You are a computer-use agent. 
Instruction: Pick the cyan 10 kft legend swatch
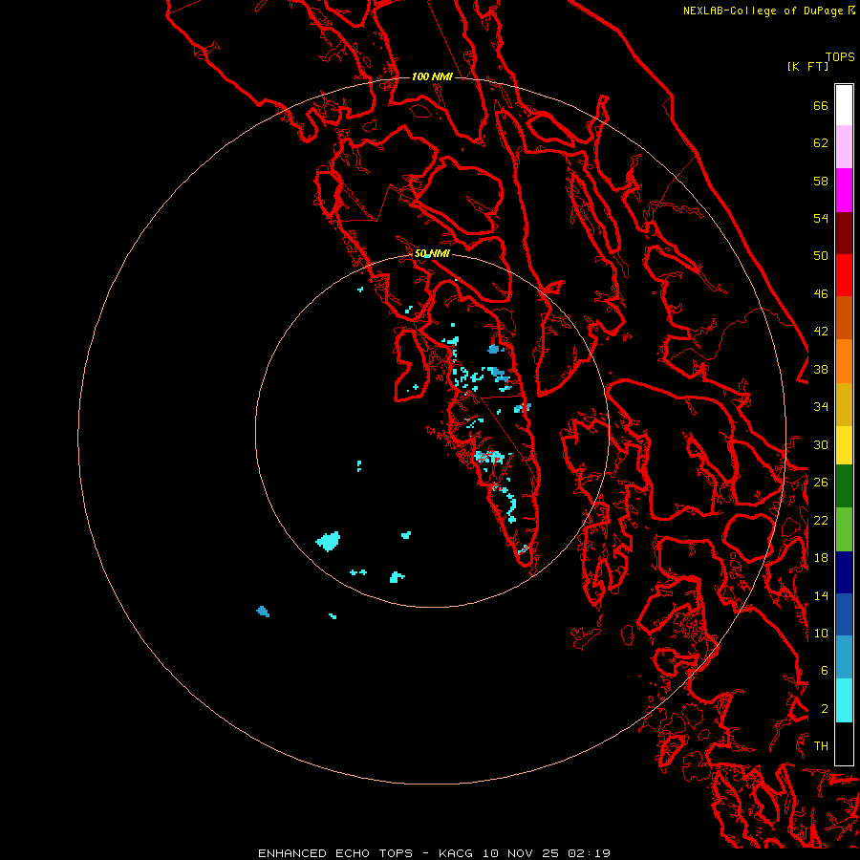844,700
